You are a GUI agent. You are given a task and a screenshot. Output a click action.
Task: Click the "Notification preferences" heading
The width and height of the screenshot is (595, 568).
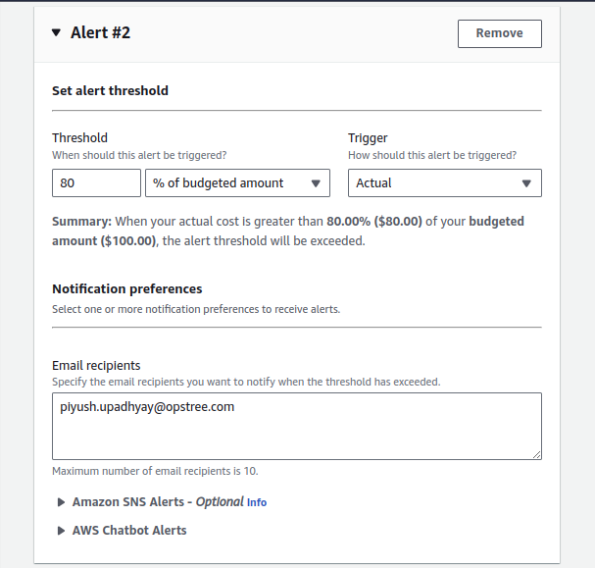(x=126, y=289)
